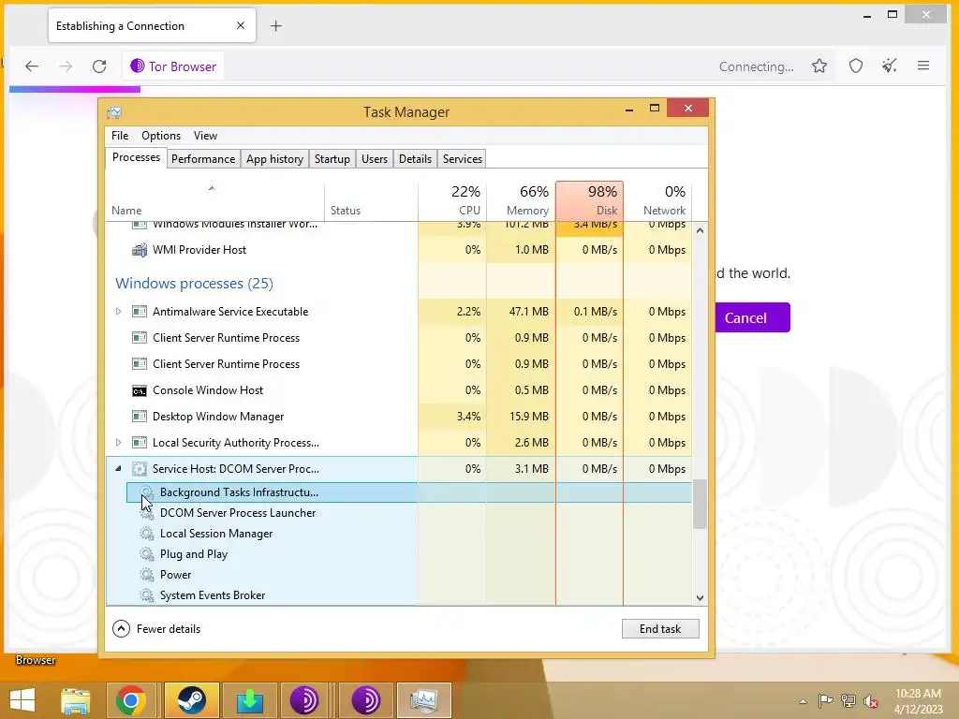Image resolution: width=959 pixels, height=719 pixels.
Task: Bookmark this page with the star icon
Action: [x=819, y=66]
